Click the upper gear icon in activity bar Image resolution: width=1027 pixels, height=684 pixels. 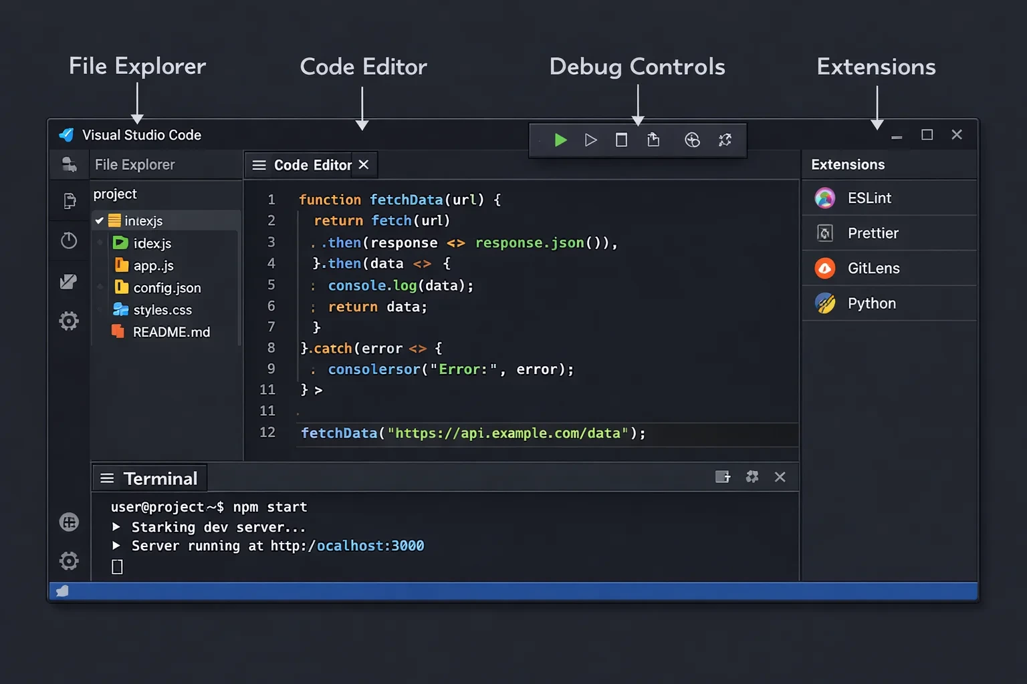coord(69,321)
